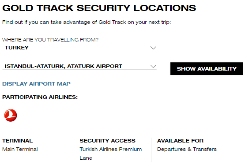This screenshot has height=165, width=245.
Task: Click the TERMINAL column header
Action: coord(18,141)
